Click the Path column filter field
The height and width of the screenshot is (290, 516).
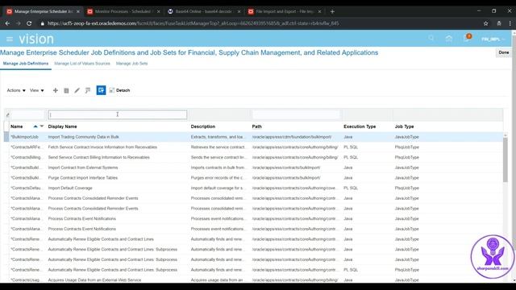(x=296, y=114)
